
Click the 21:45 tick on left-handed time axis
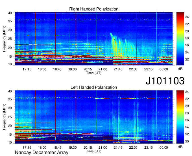click(118, 148)
